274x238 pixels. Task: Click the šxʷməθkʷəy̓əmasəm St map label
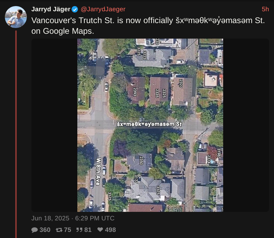click(x=149, y=124)
